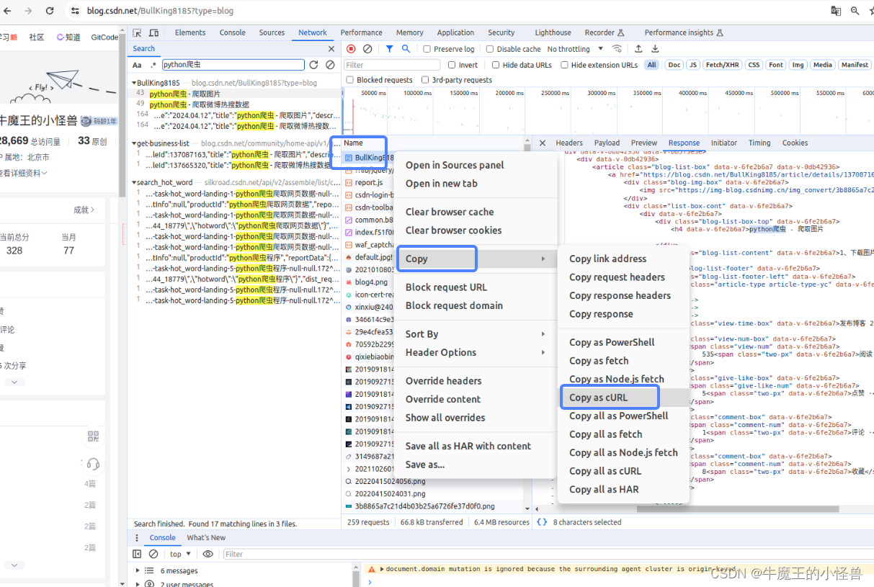Image resolution: width=874 pixels, height=587 pixels.
Task: Refresh the search results
Action: pyautogui.click(x=313, y=65)
